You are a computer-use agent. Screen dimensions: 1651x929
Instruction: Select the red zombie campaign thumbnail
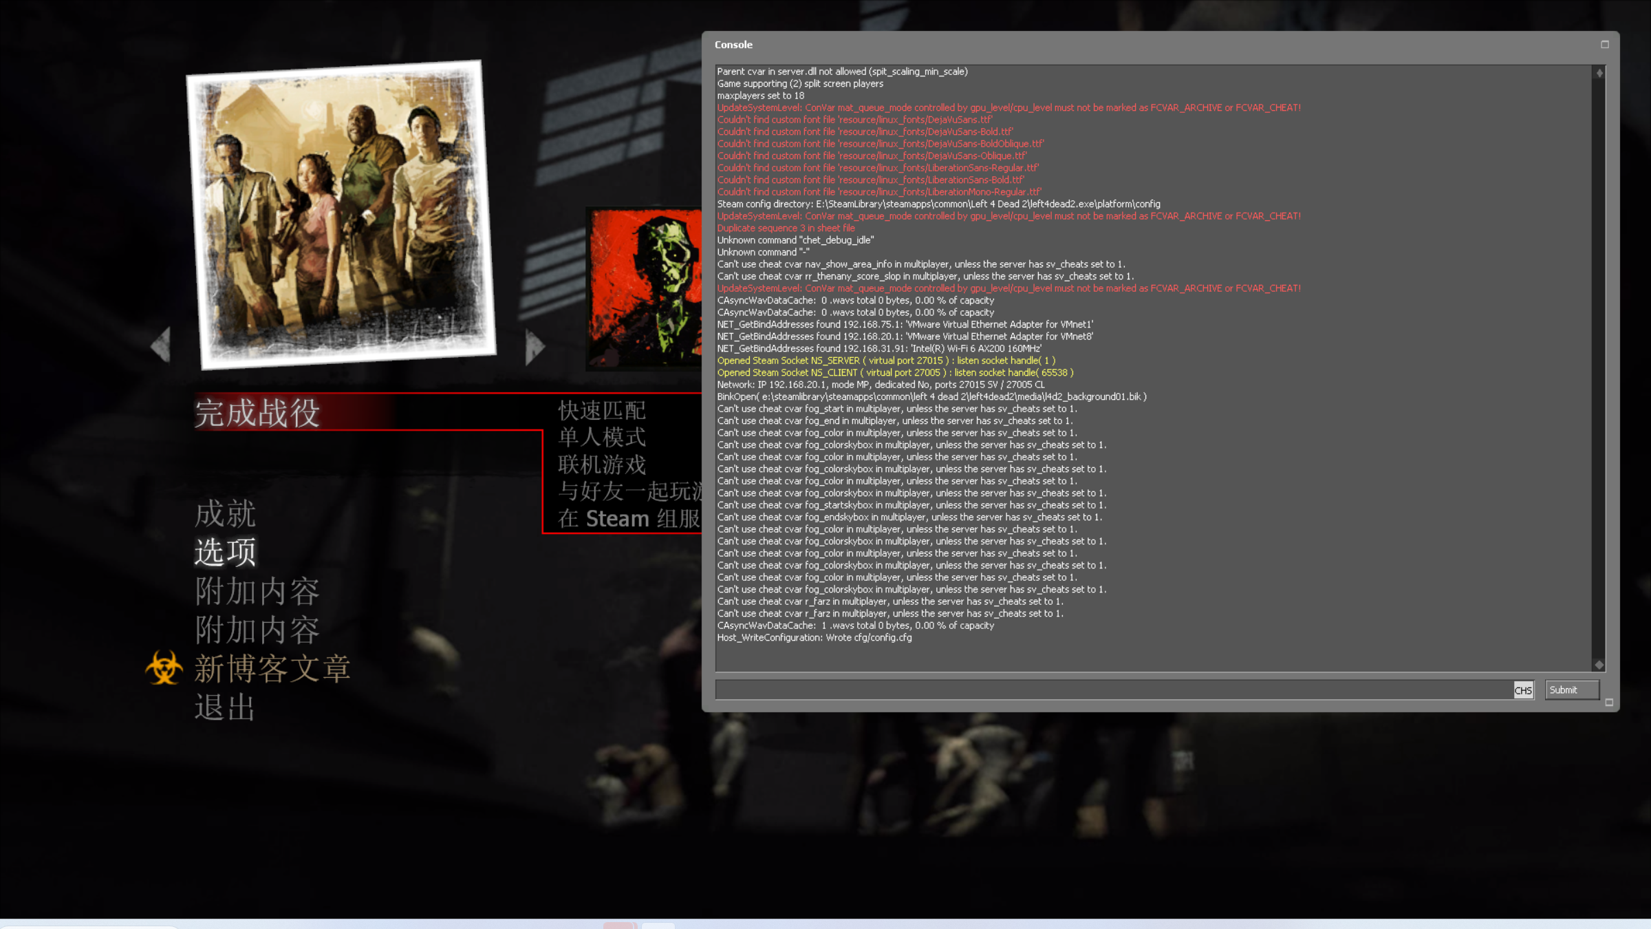click(x=645, y=289)
